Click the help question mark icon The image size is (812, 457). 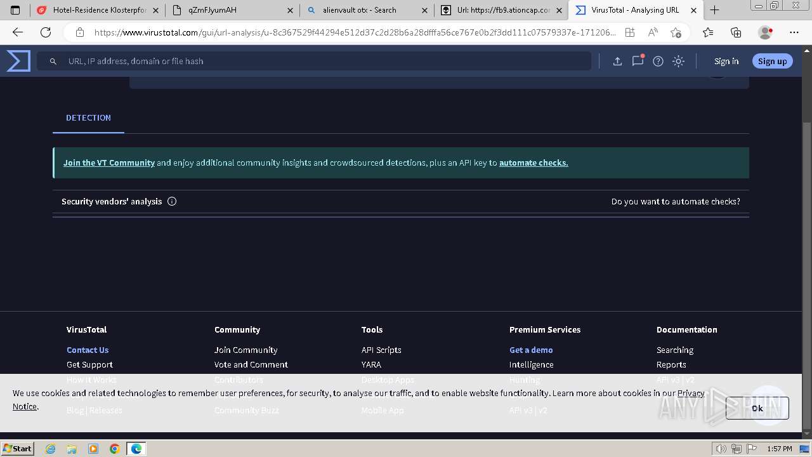coord(658,61)
